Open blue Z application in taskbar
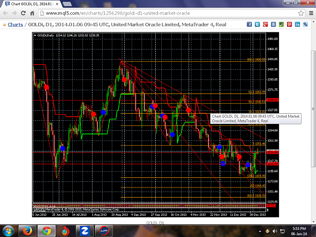316x237 pixels. [x=84, y=231]
